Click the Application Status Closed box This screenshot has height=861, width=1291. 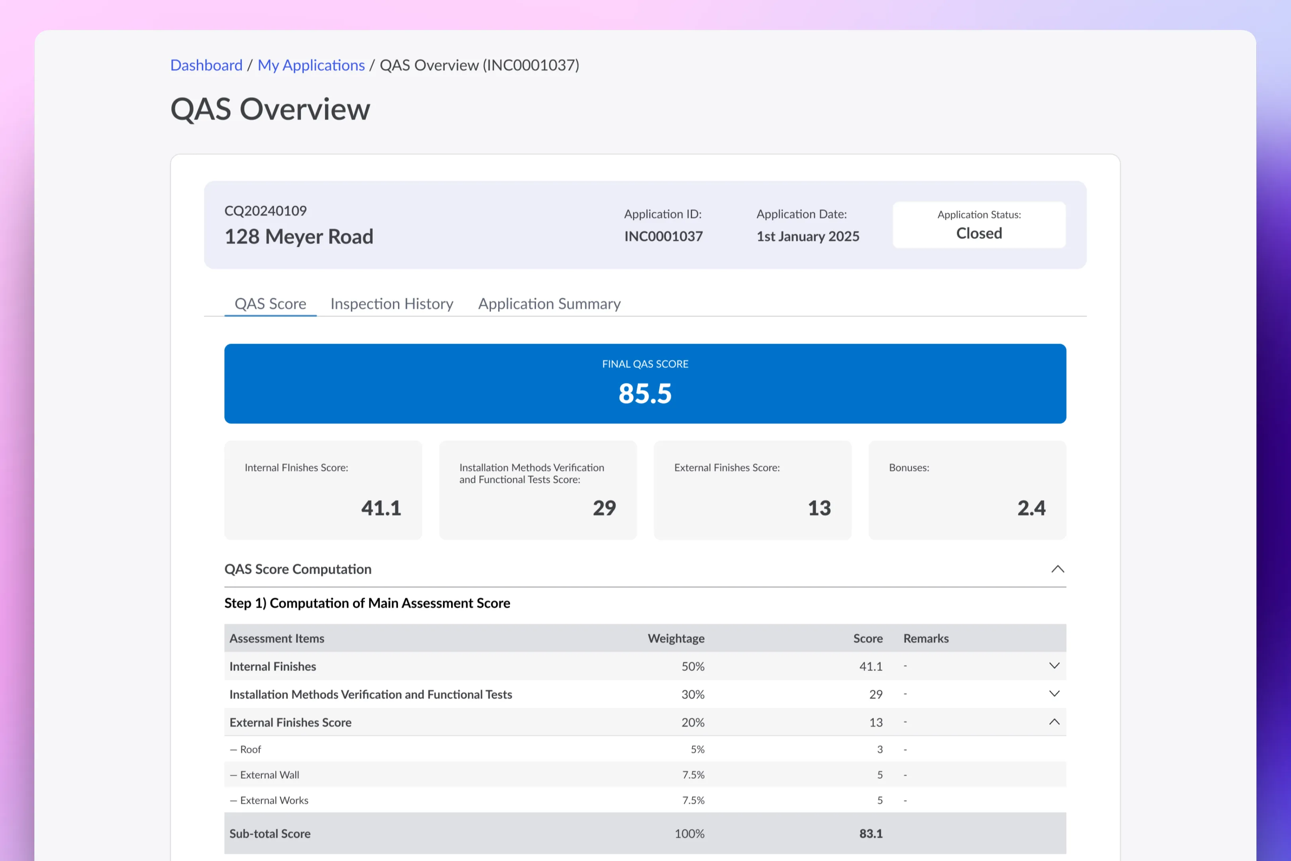[x=979, y=224]
